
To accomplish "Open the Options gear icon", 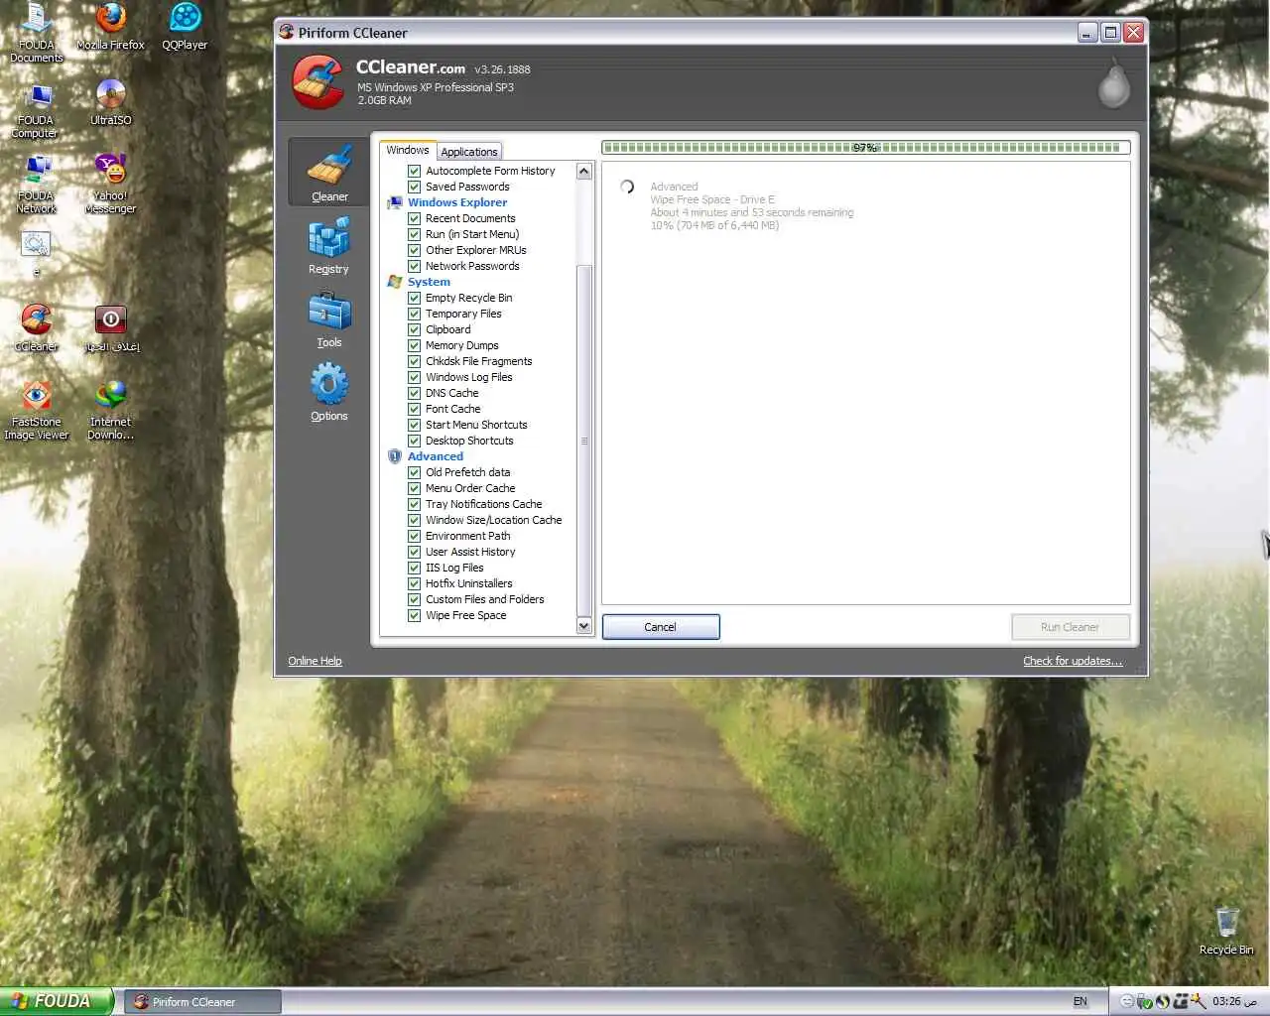I will [328, 384].
